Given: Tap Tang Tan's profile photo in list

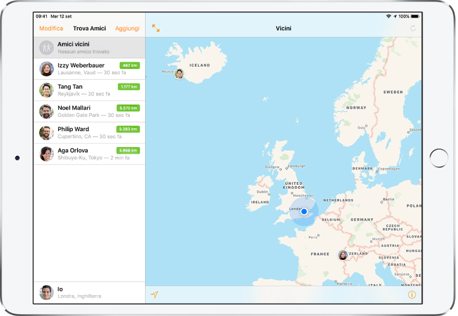Looking at the screenshot, I should 47,90.
